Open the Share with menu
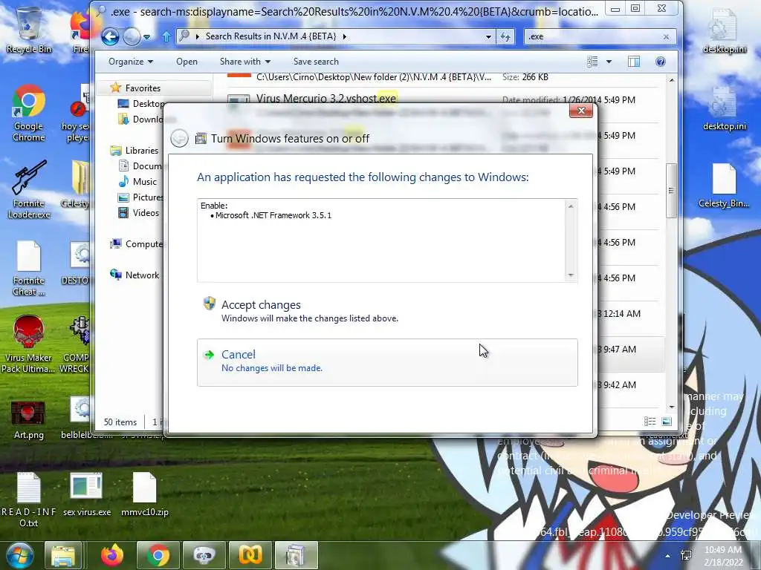The image size is (761, 570). click(x=245, y=62)
